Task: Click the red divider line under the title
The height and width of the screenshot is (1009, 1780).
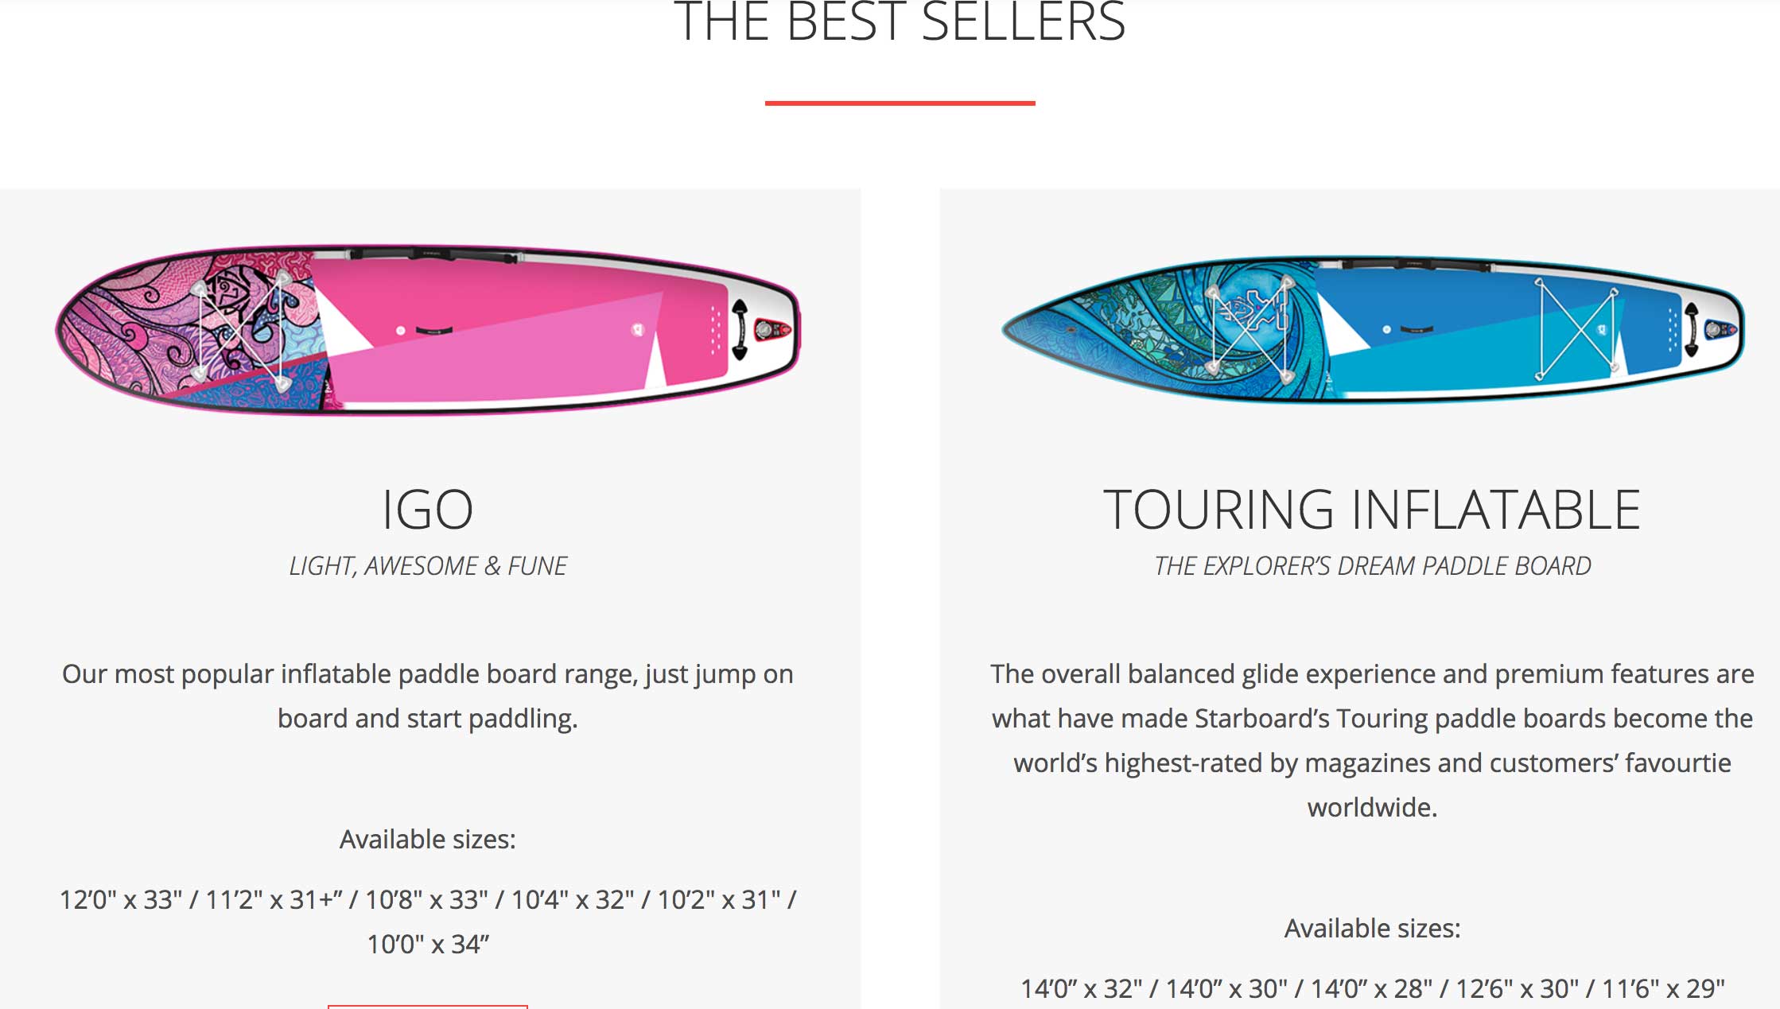Action: (900, 103)
